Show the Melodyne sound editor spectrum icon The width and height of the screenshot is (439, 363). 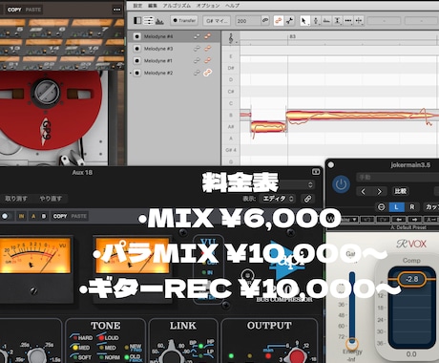[159, 21]
